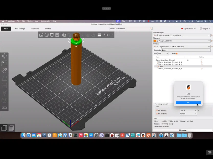The image size is (213, 159).
Task: Open the Infill 15% dropdown
Action: point(163,53)
